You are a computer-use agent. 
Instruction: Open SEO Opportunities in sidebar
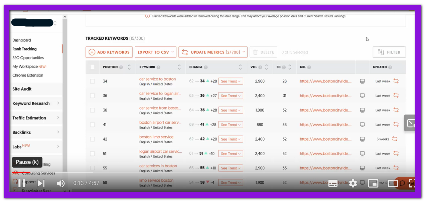(x=28, y=58)
